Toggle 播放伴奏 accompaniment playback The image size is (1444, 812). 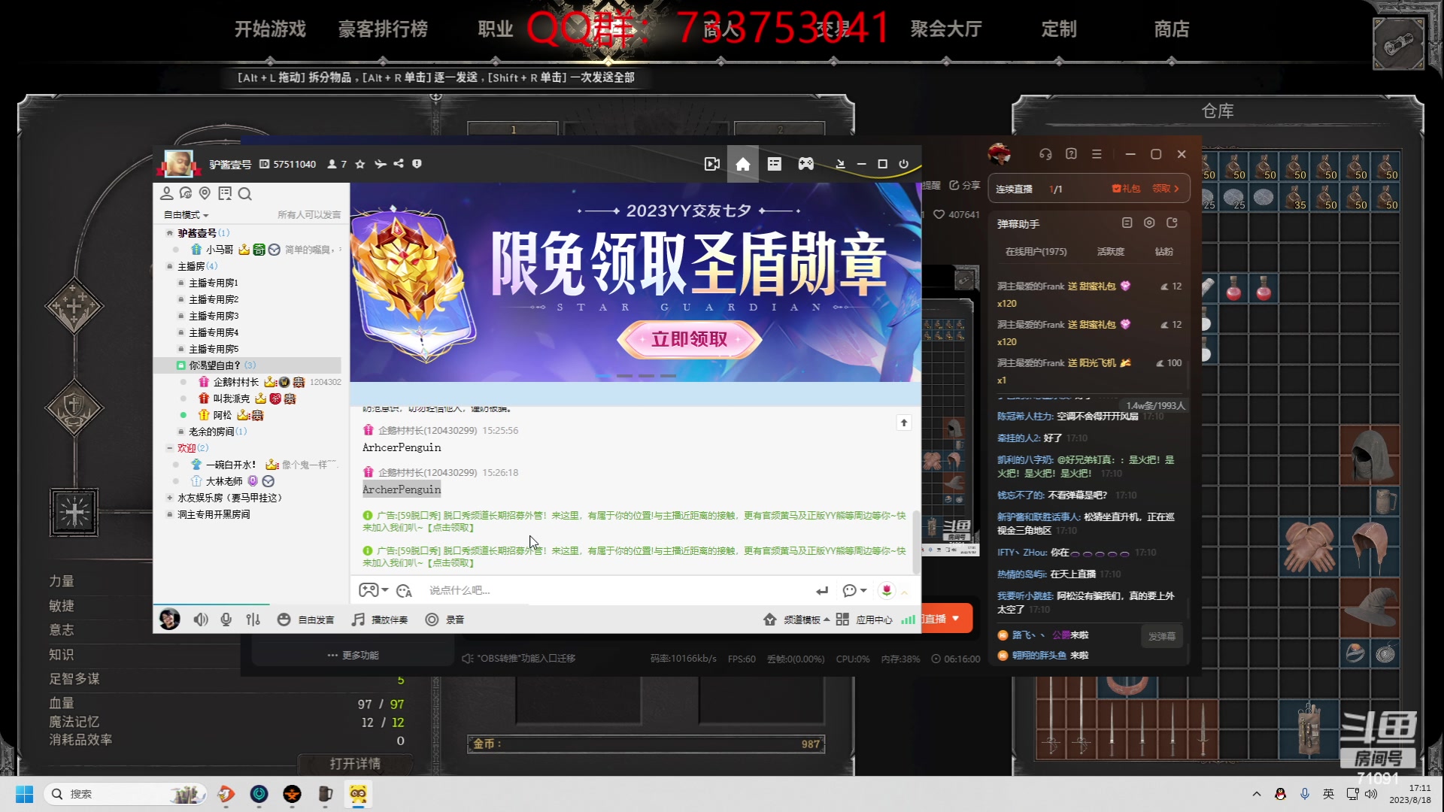coord(380,620)
